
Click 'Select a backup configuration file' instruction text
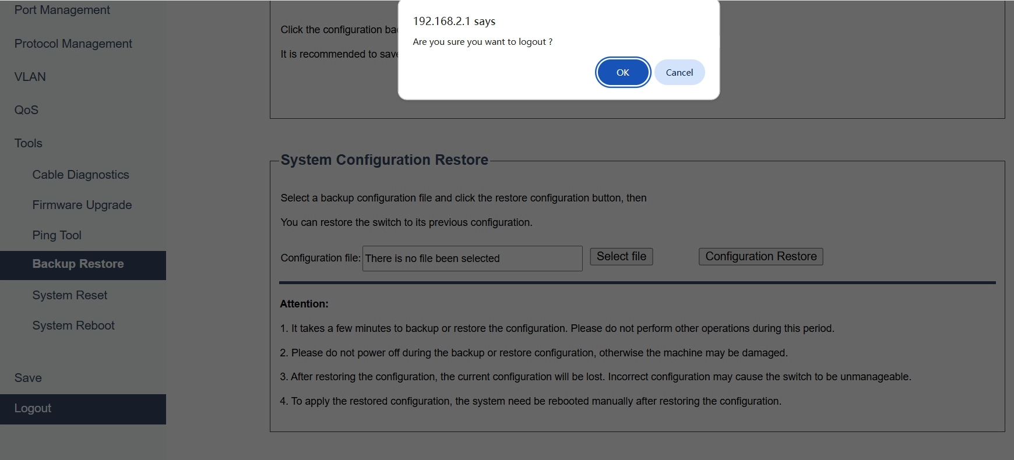pyautogui.click(x=464, y=198)
